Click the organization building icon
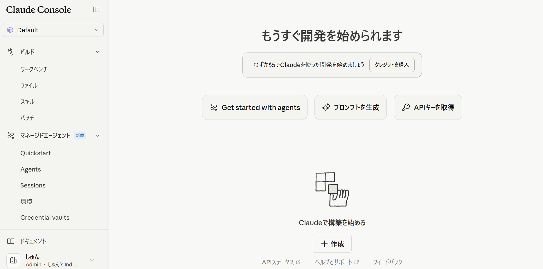Image resolution: width=543 pixels, height=269 pixels. click(x=13, y=260)
